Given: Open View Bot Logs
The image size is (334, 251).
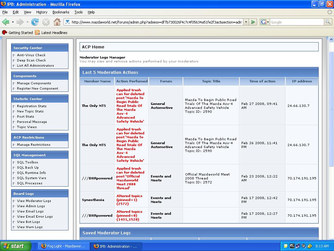Looking at the screenshot, I should [28, 222].
